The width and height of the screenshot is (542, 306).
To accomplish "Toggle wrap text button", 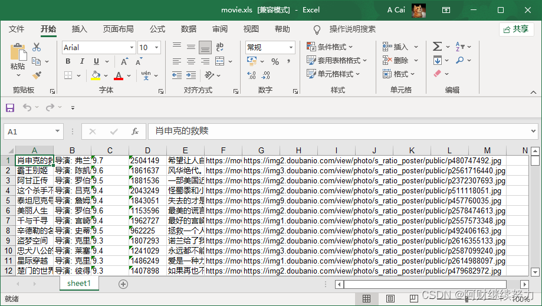I will (x=219, y=47).
